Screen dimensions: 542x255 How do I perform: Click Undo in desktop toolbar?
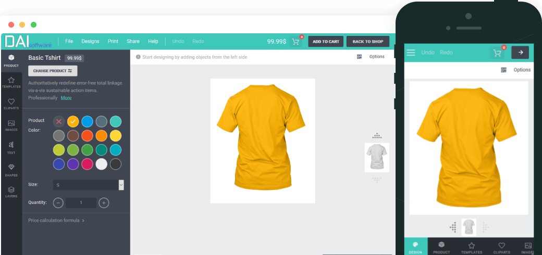pos(178,42)
